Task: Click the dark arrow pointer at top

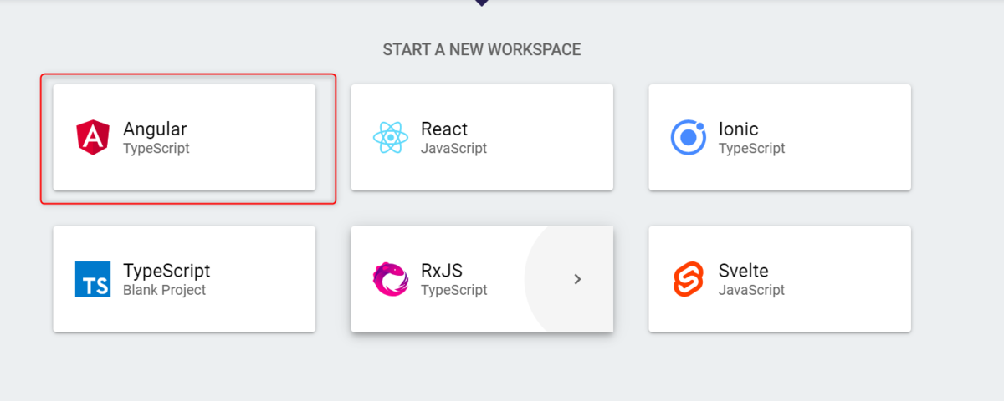Action: click(481, 3)
